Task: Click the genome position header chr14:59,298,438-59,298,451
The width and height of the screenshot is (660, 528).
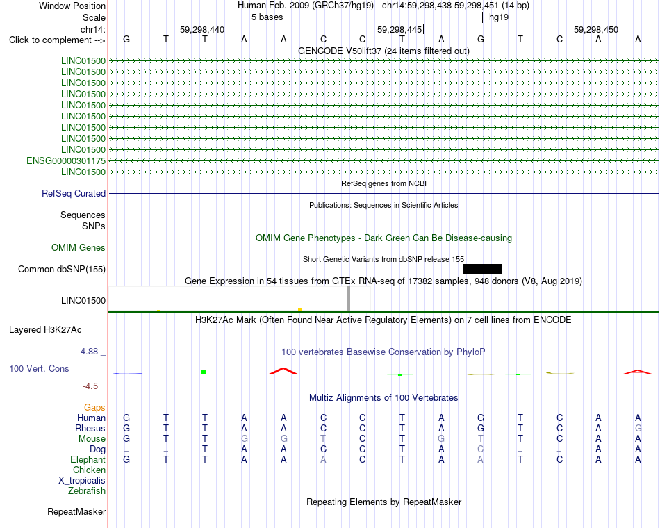Action: click(440, 6)
